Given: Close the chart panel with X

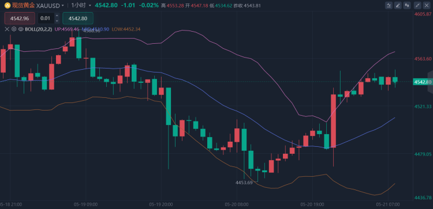Looking at the screenshot, I should pos(427,5).
